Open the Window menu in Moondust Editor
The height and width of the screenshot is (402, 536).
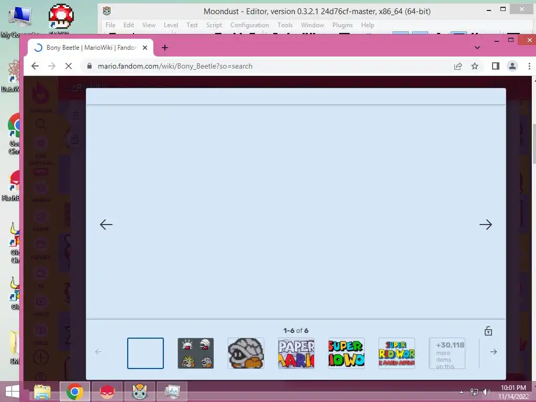(x=312, y=25)
